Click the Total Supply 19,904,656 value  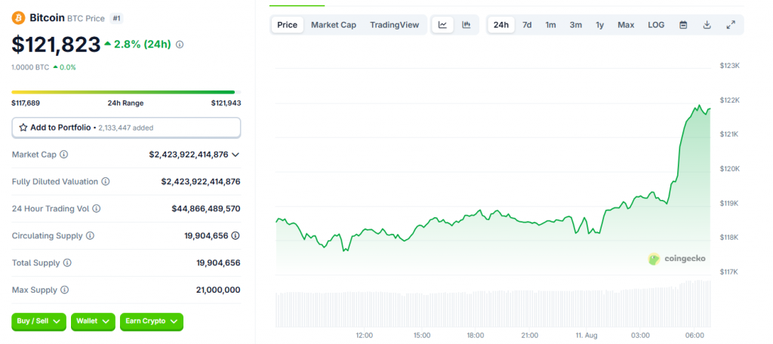tap(218, 263)
